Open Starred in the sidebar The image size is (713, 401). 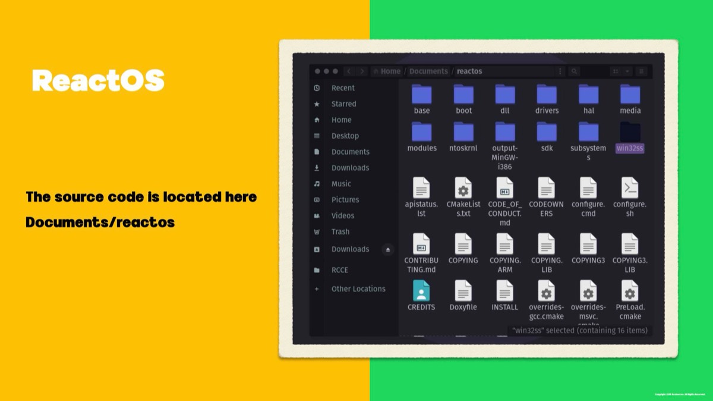coord(343,104)
